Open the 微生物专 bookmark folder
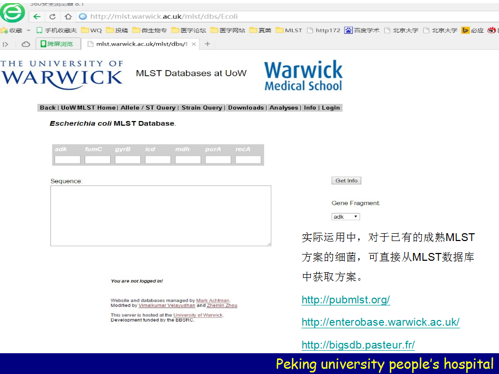 tap(149, 31)
